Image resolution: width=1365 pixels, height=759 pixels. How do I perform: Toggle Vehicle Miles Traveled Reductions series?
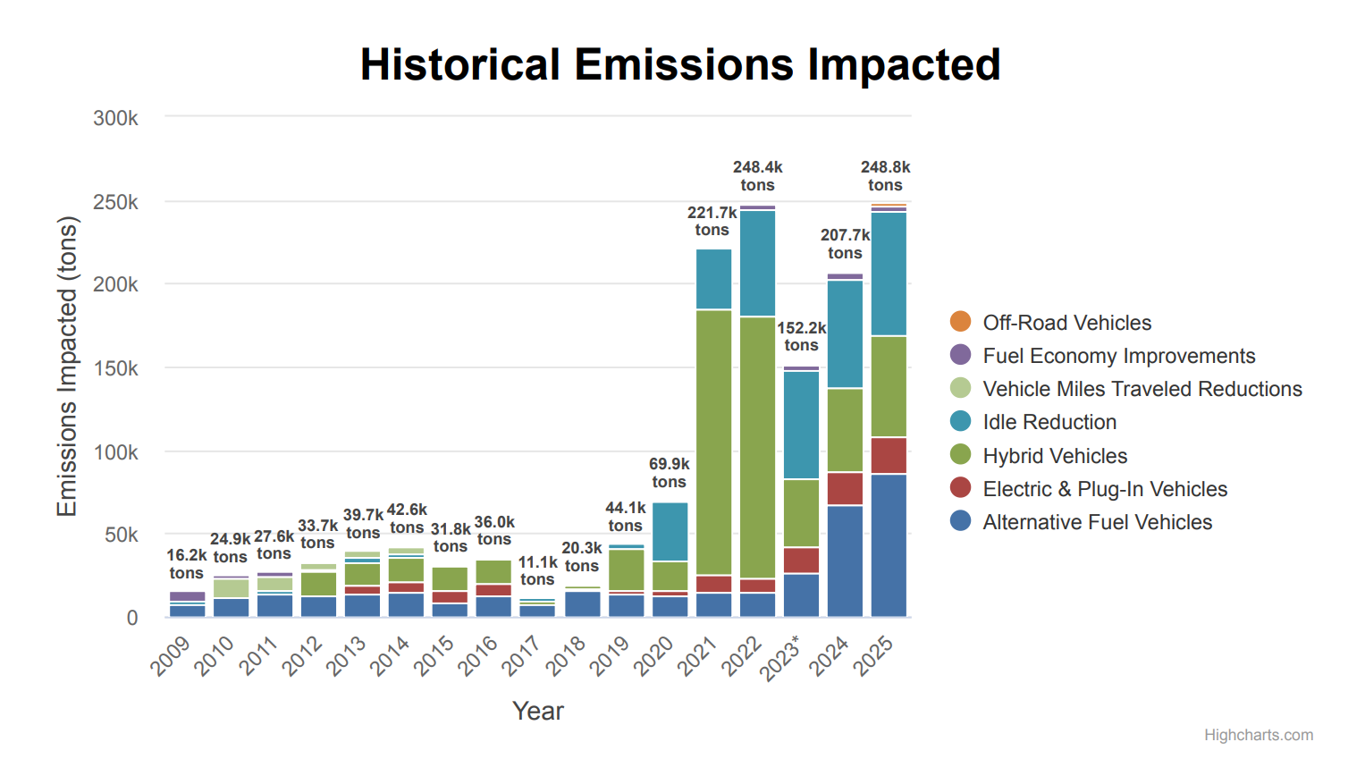click(x=1125, y=389)
